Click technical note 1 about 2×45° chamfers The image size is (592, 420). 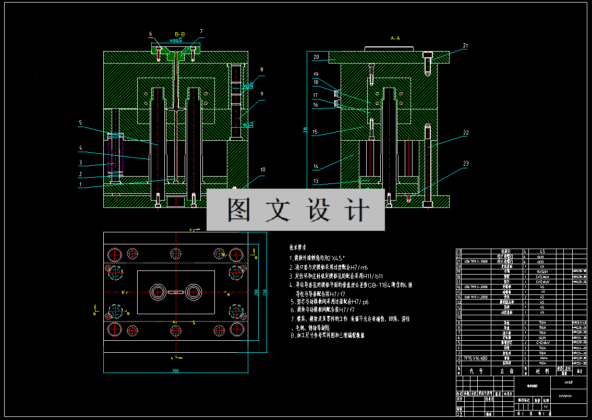pyautogui.click(x=318, y=258)
